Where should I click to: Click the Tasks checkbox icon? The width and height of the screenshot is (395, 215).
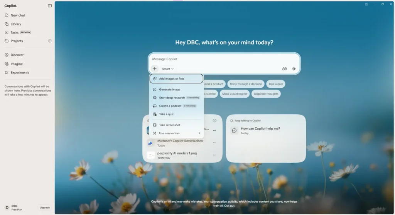pyautogui.click(x=7, y=32)
